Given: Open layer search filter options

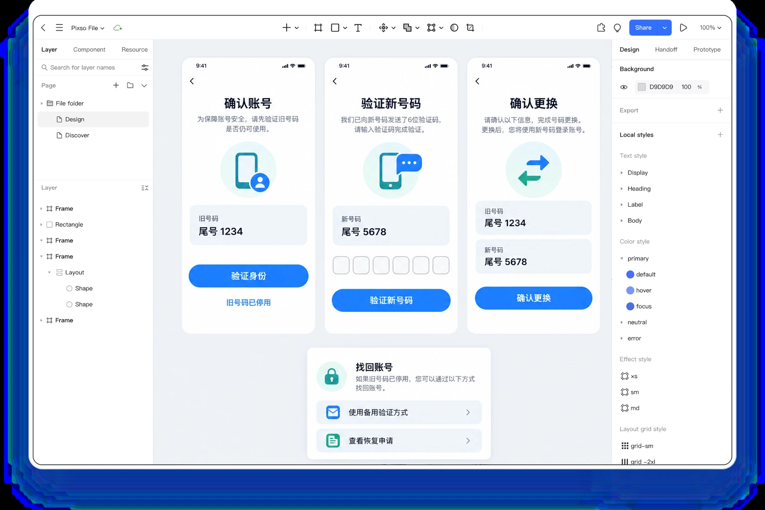Looking at the screenshot, I should coord(145,67).
